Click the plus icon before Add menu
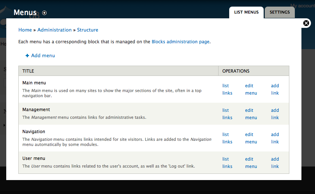The width and height of the screenshot is (315, 194). [x=28, y=56]
